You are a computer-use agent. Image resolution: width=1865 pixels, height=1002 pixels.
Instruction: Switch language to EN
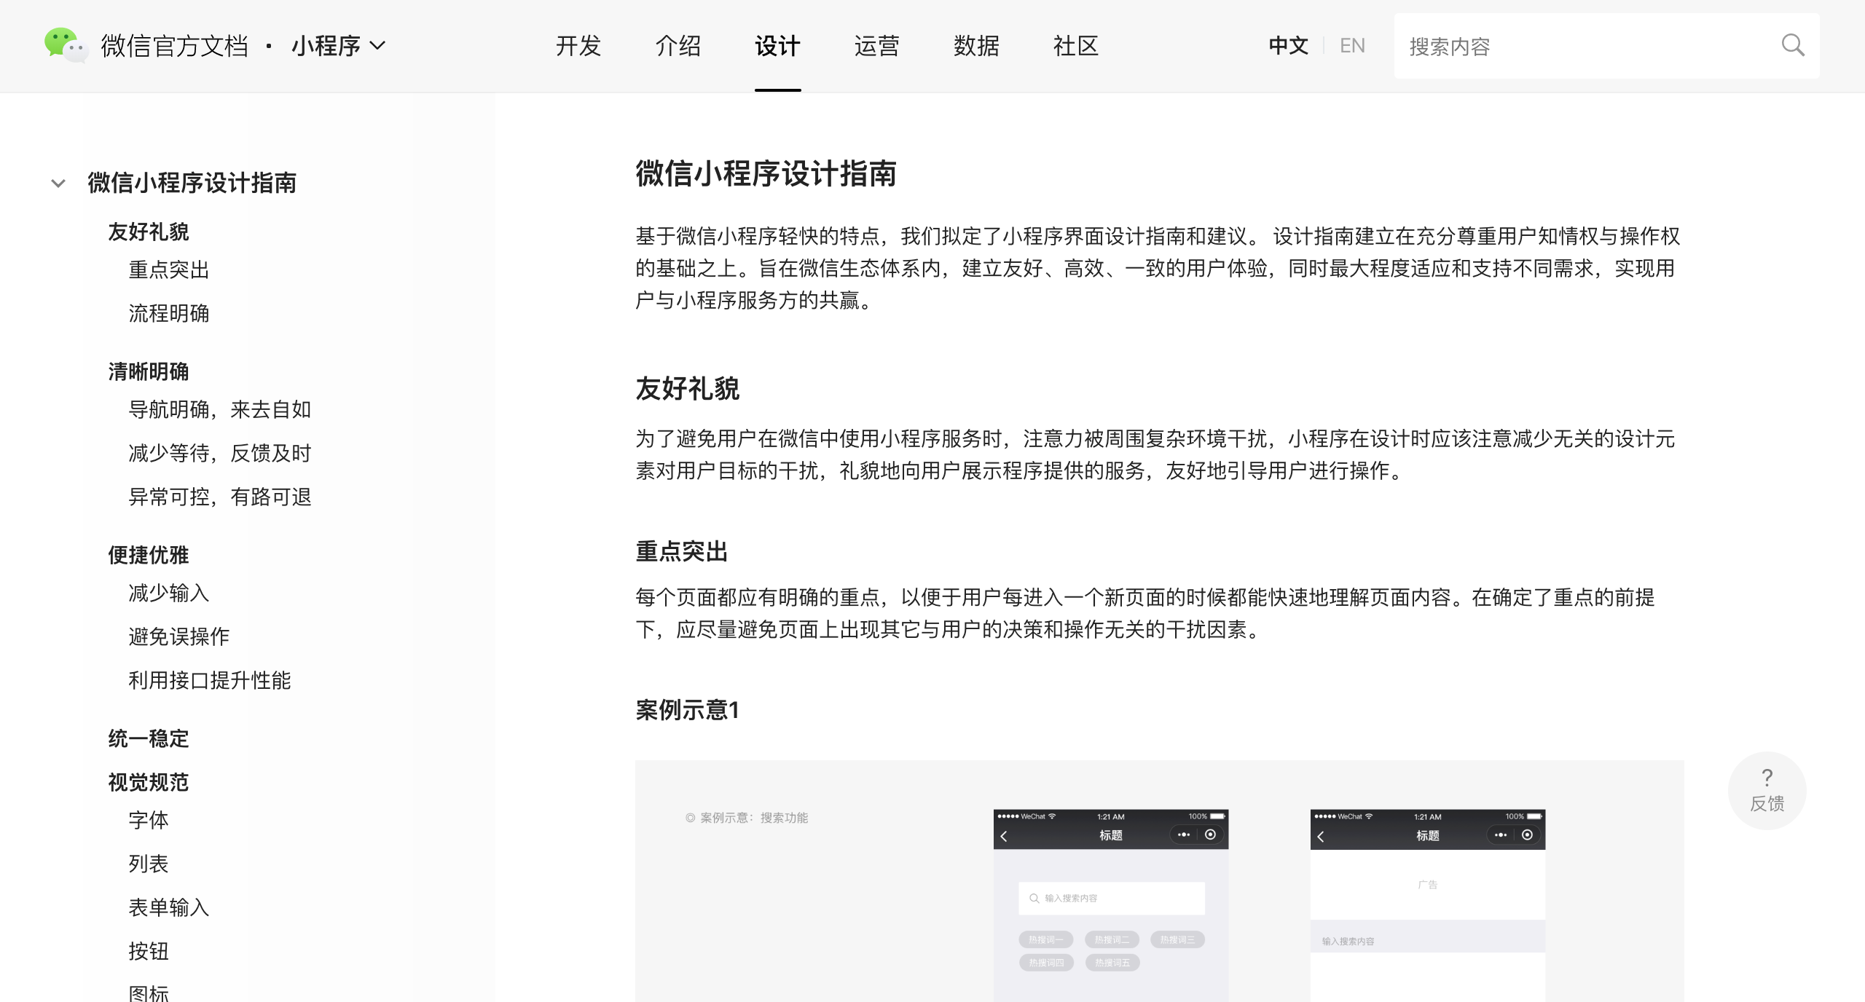1352,46
